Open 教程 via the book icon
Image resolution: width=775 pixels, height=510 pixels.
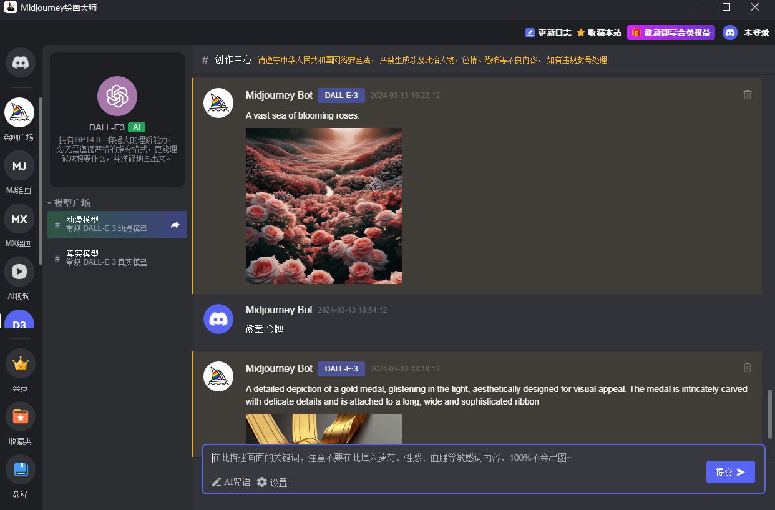[x=19, y=469]
